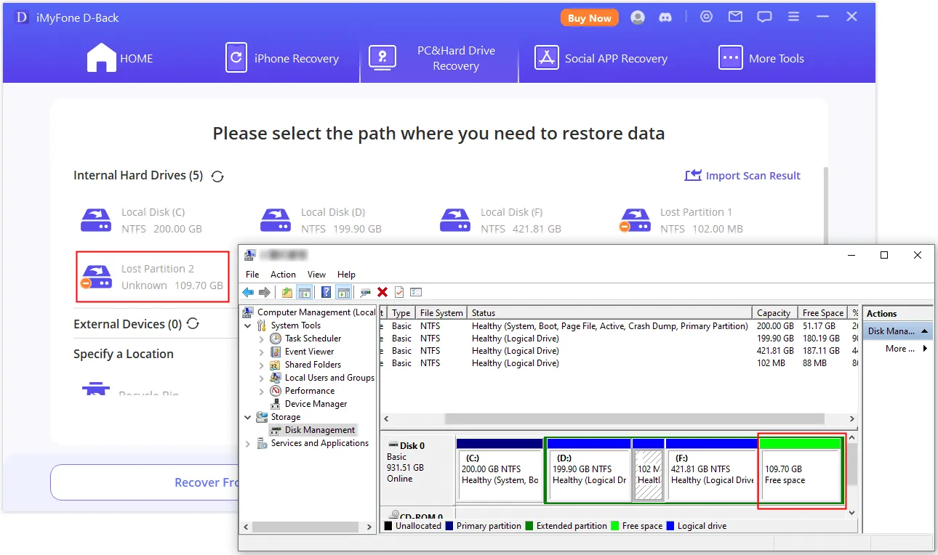The width and height of the screenshot is (938, 555).
Task: Click the Up one level folder icon
Action: click(286, 292)
